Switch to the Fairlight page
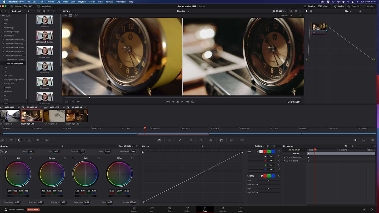 pyautogui.click(x=223, y=209)
